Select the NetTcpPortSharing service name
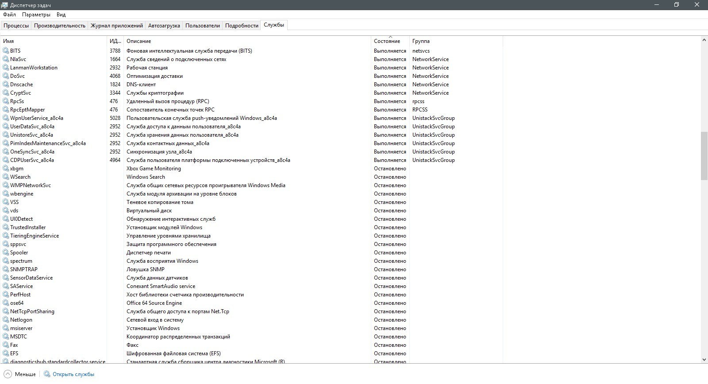 32,311
